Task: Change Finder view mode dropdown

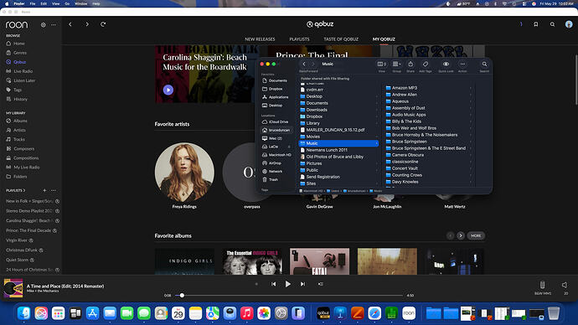Action: point(382,64)
